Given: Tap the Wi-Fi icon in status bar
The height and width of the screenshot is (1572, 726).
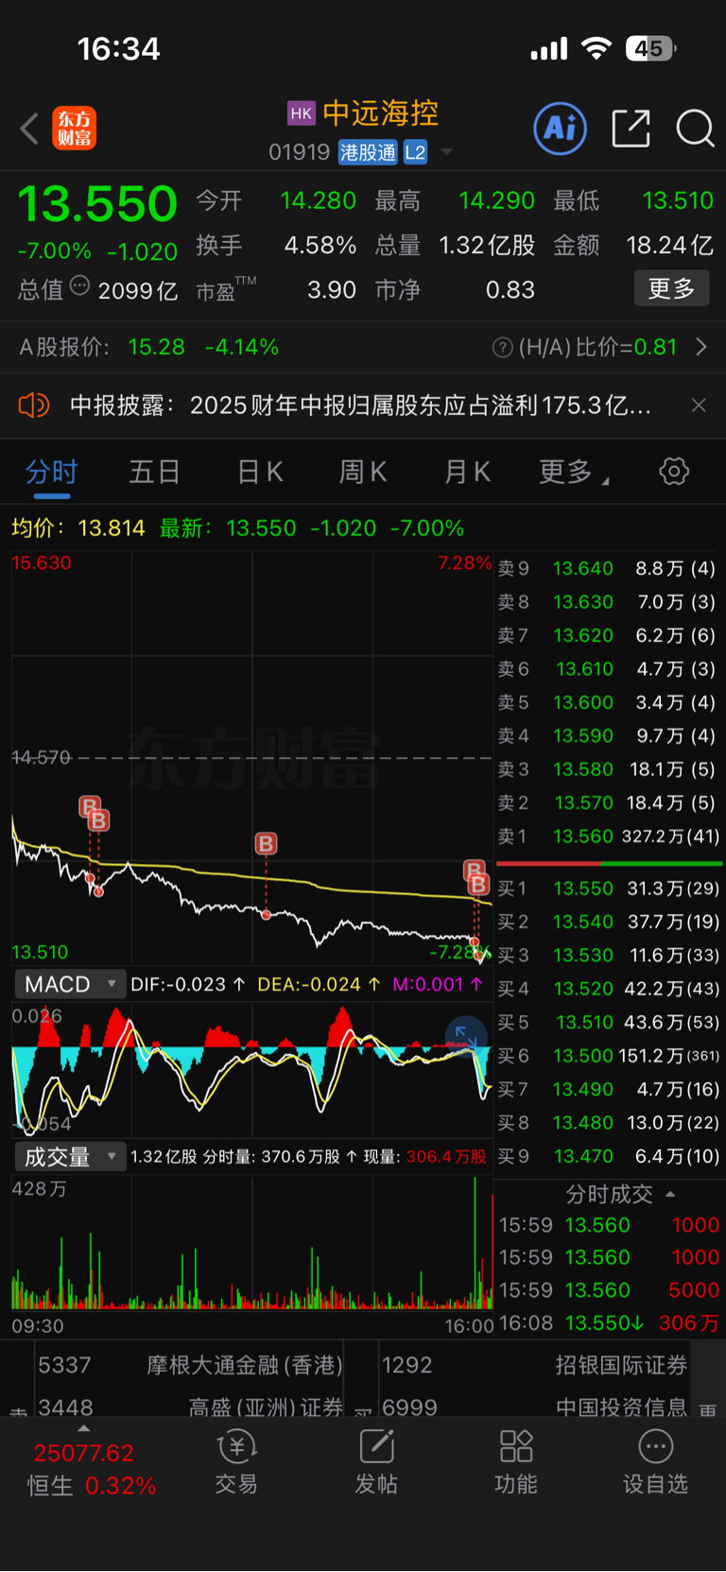Looking at the screenshot, I should pyautogui.click(x=596, y=48).
